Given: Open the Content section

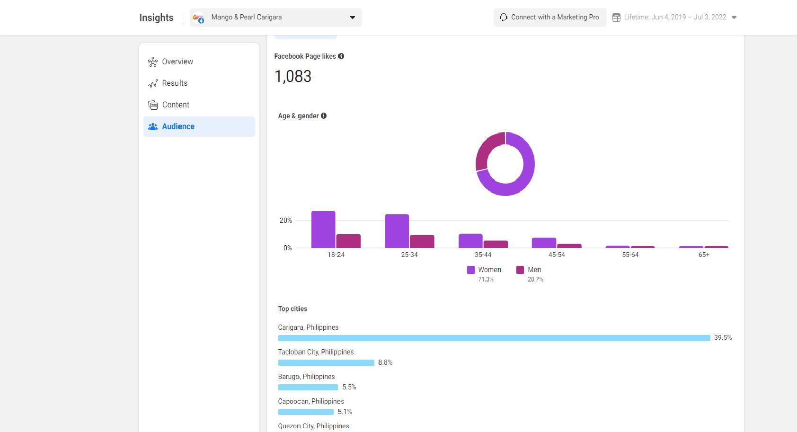Looking at the screenshot, I should coord(199,105).
